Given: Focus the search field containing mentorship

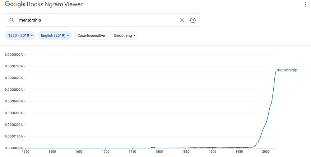Looking at the screenshot, I should point(102,20).
